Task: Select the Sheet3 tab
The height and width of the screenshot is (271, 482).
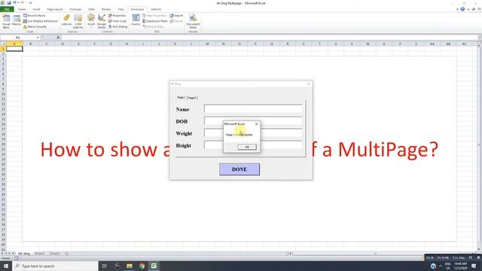Action: click(54, 254)
